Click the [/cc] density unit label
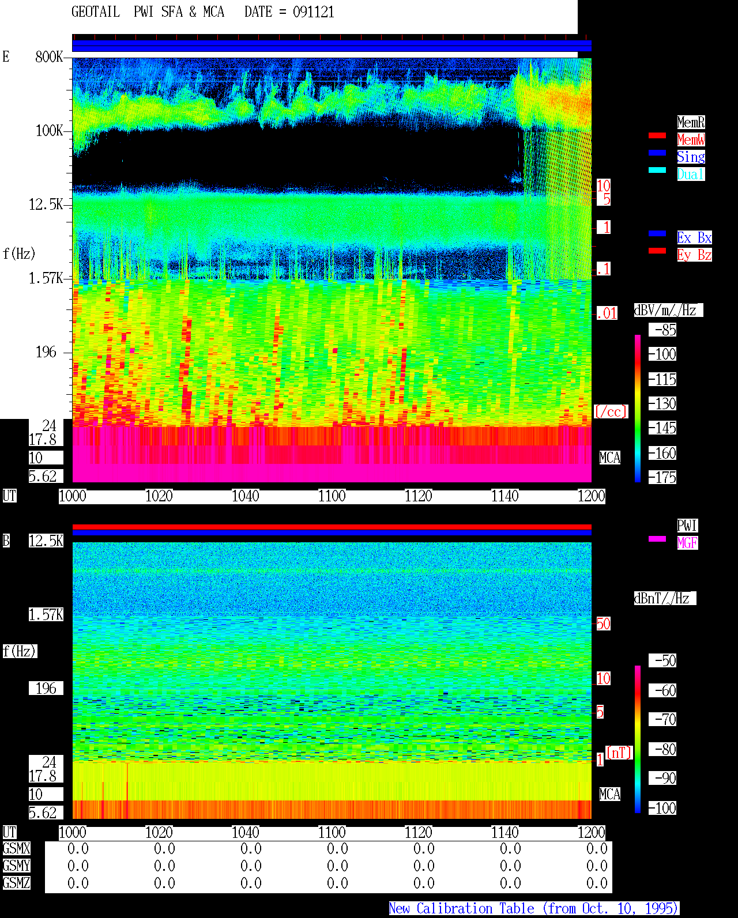This screenshot has width=738, height=918. point(611,411)
